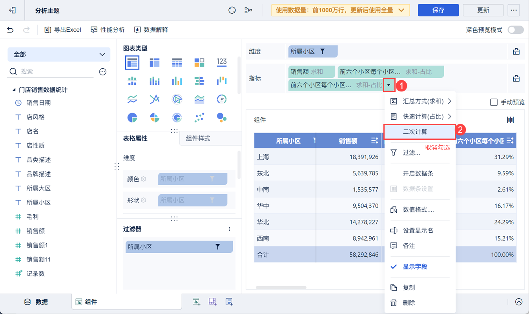Click the chart type list scrollbar
The height and width of the screenshot is (314, 529).
point(239,75)
